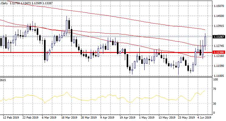
Task: Select the last bullish candle at far right
Action: click(x=205, y=41)
